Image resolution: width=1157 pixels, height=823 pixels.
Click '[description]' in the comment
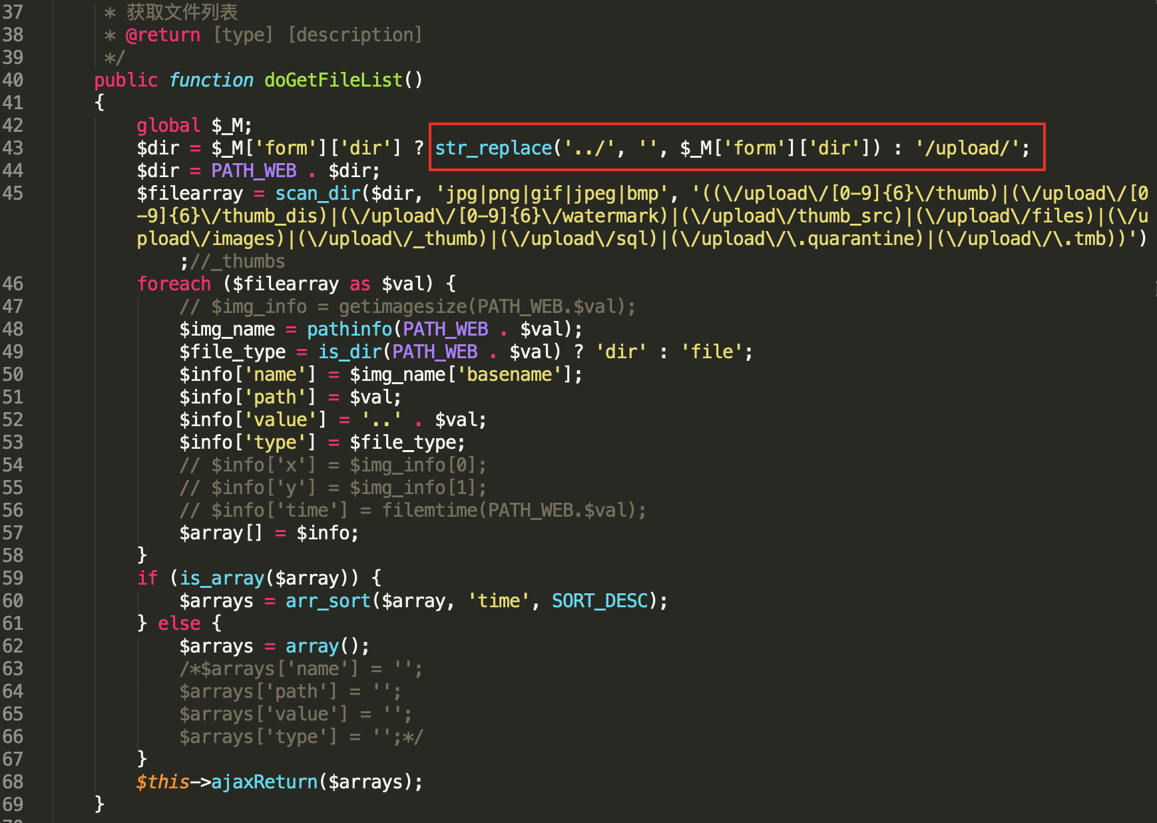[355, 35]
